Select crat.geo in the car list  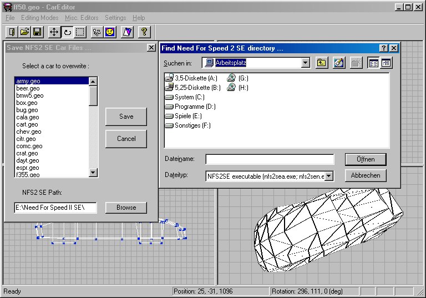(x=52, y=153)
